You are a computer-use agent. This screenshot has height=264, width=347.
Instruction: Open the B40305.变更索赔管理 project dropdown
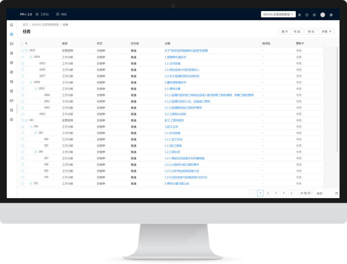(x=278, y=14)
